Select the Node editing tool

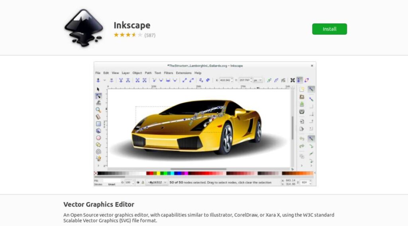tap(98, 96)
